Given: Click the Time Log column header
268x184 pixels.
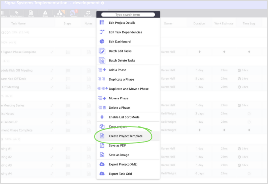Looking at the screenshot, I should point(249,23).
